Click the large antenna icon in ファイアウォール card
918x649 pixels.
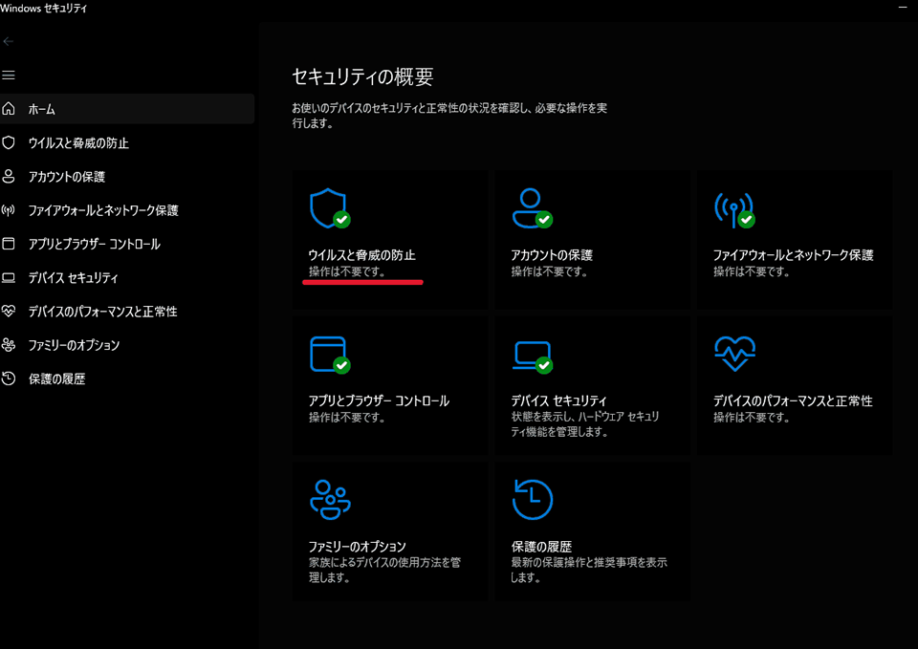coord(734,209)
